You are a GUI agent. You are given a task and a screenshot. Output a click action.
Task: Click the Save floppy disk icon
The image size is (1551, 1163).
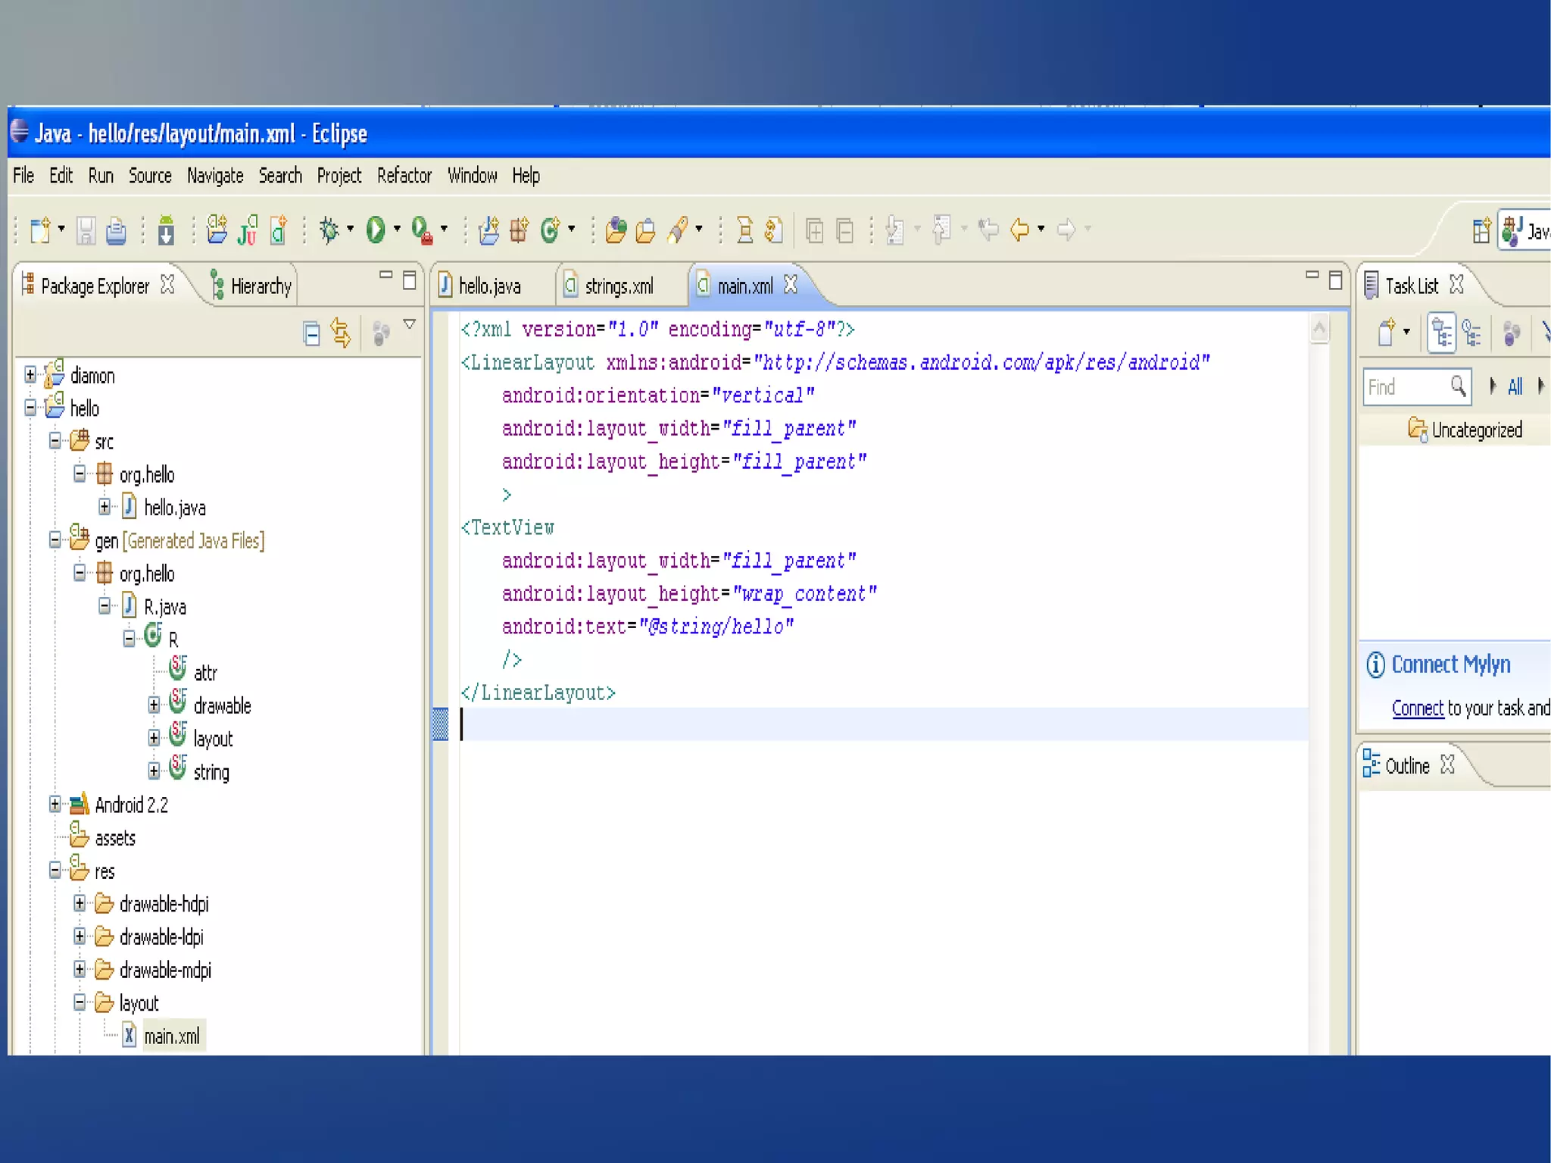pyautogui.click(x=86, y=230)
